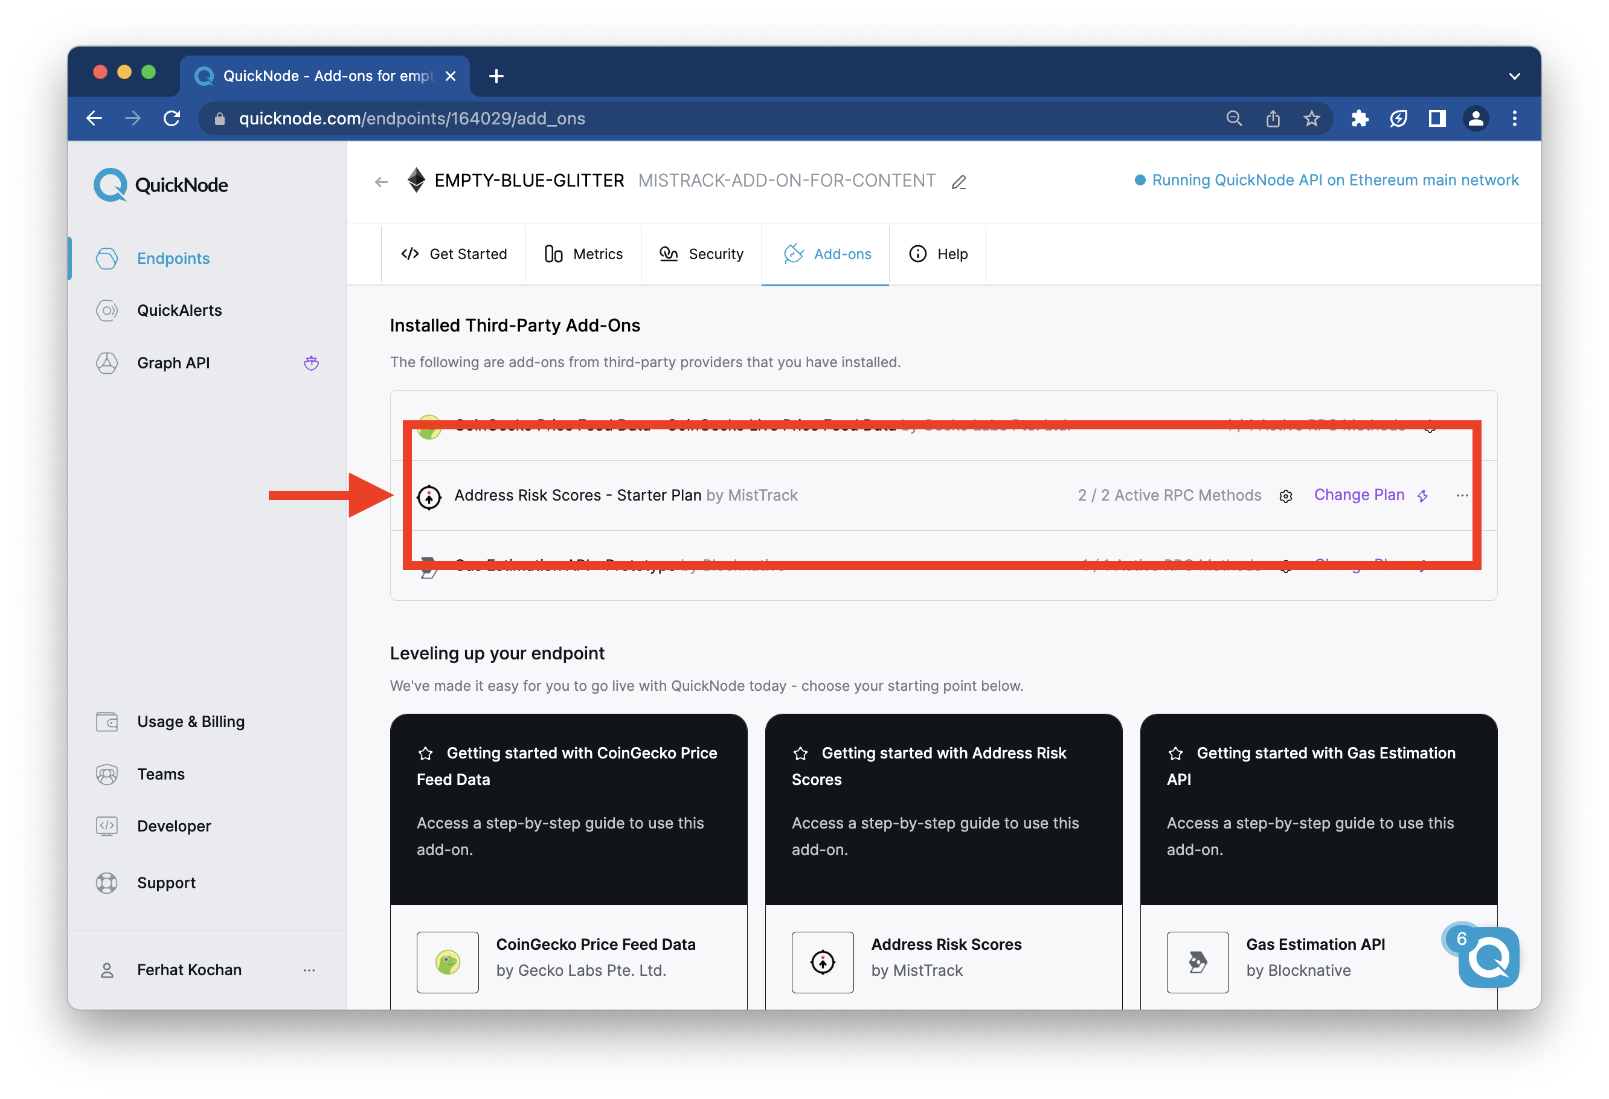Open the Chrome profile avatar
The height and width of the screenshot is (1099, 1609).
click(x=1476, y=118)
